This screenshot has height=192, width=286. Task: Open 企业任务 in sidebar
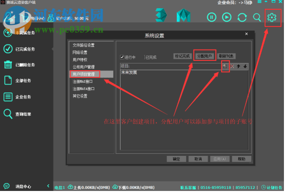click(x=18, y=97)
